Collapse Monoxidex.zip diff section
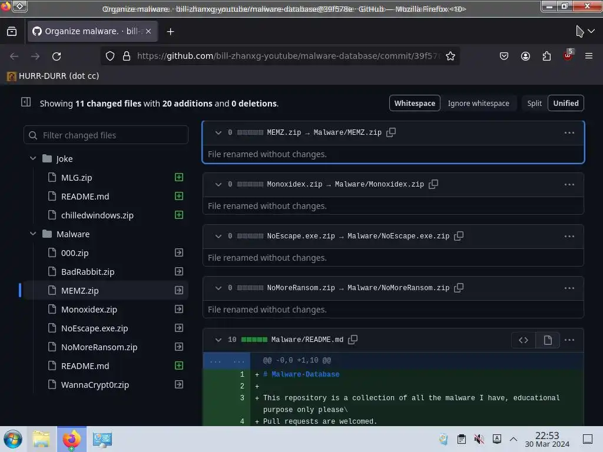This screenshot has height=452, width=603. click(218, 184)
